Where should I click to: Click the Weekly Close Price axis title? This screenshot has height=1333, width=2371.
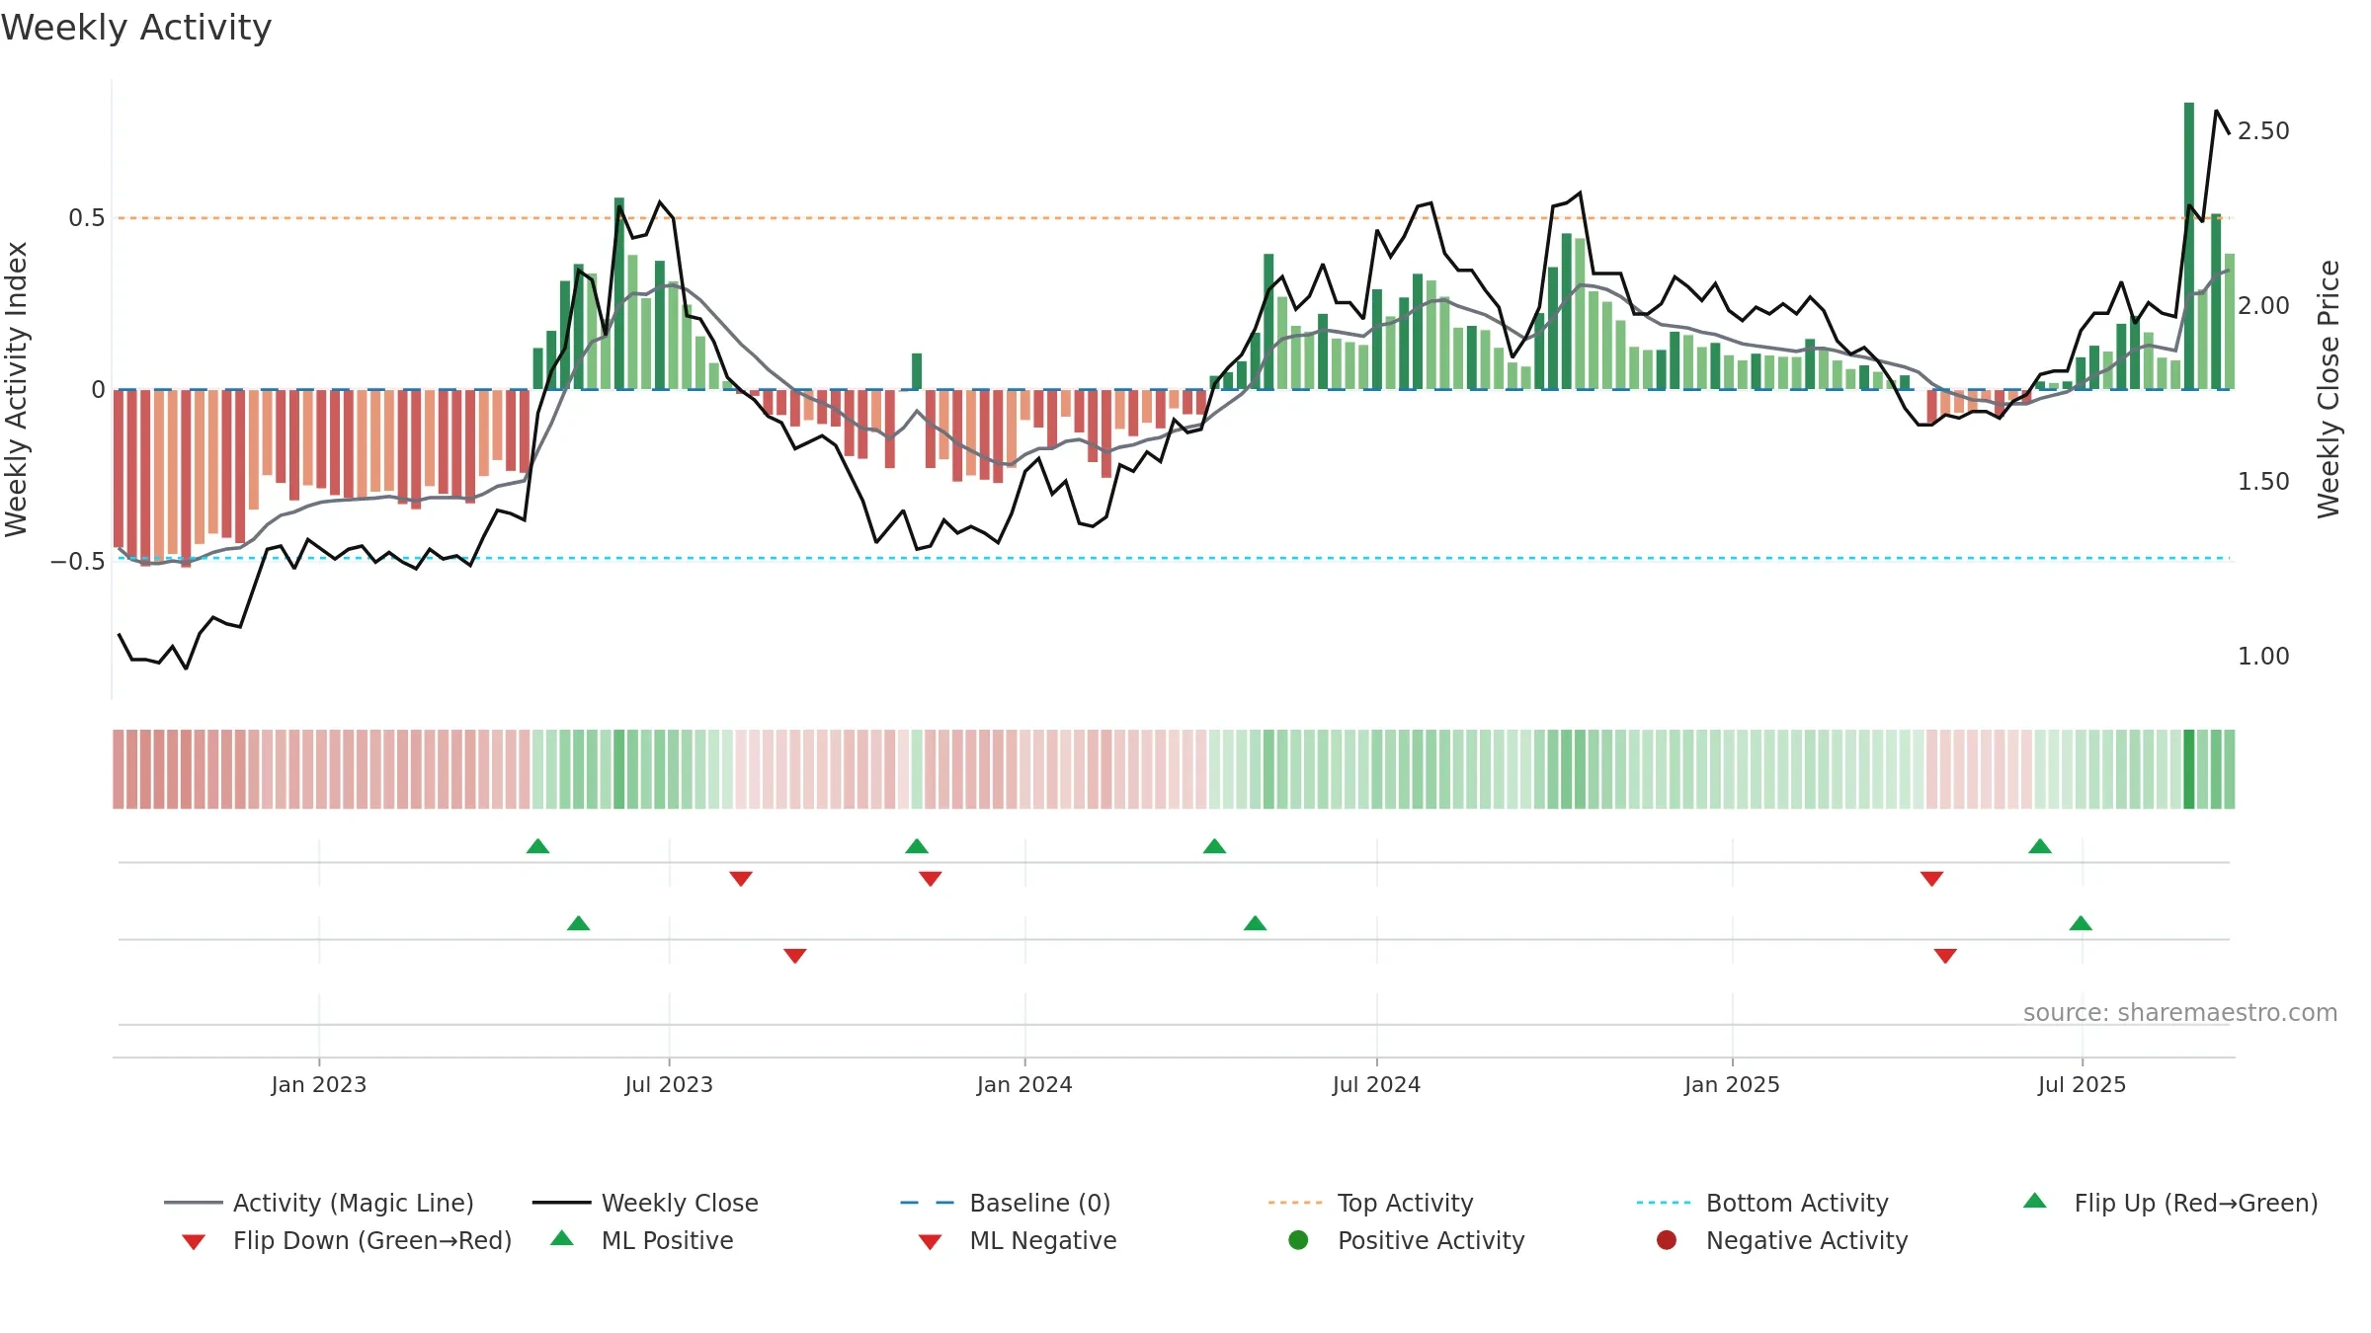click(2329, 389)
